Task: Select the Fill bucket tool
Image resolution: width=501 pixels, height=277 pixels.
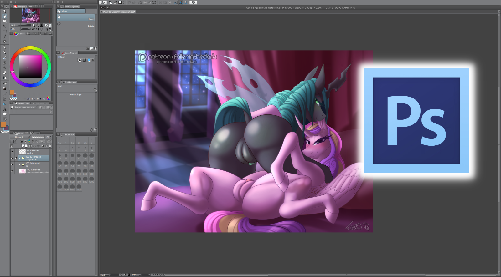Action: click(x=4, y=84)
